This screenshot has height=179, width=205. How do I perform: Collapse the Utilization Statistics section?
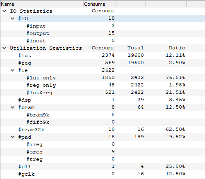pyautogui.click(x=5, y=48)
